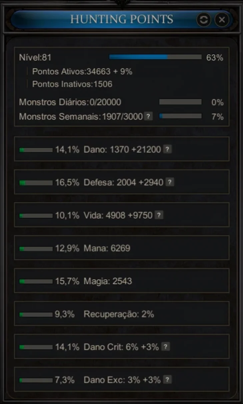Close the Hunting Points window
The image size is (243, 404).
point(222,20)
